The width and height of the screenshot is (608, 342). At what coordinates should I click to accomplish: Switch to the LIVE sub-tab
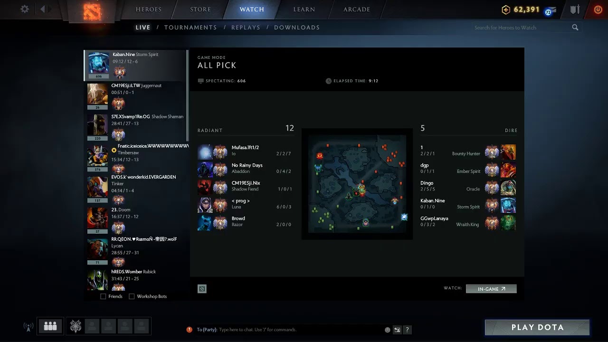tap(143, 28)
